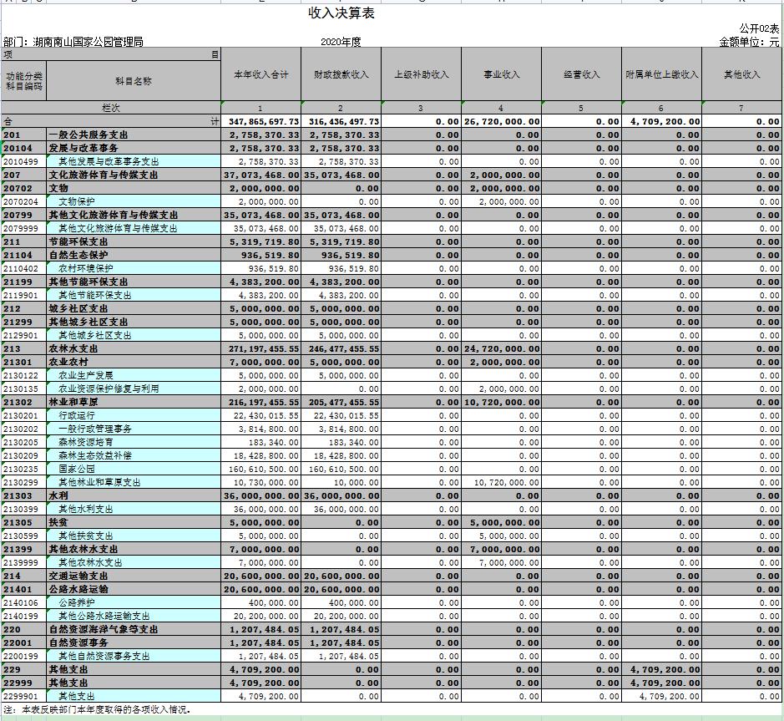Image resolution: width=784 pixels, height=721 pixels.
Task: Click the "功能分类科目编码" header cell
Action: 24,80
